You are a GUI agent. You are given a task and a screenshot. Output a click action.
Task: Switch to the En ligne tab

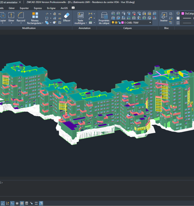51,8
